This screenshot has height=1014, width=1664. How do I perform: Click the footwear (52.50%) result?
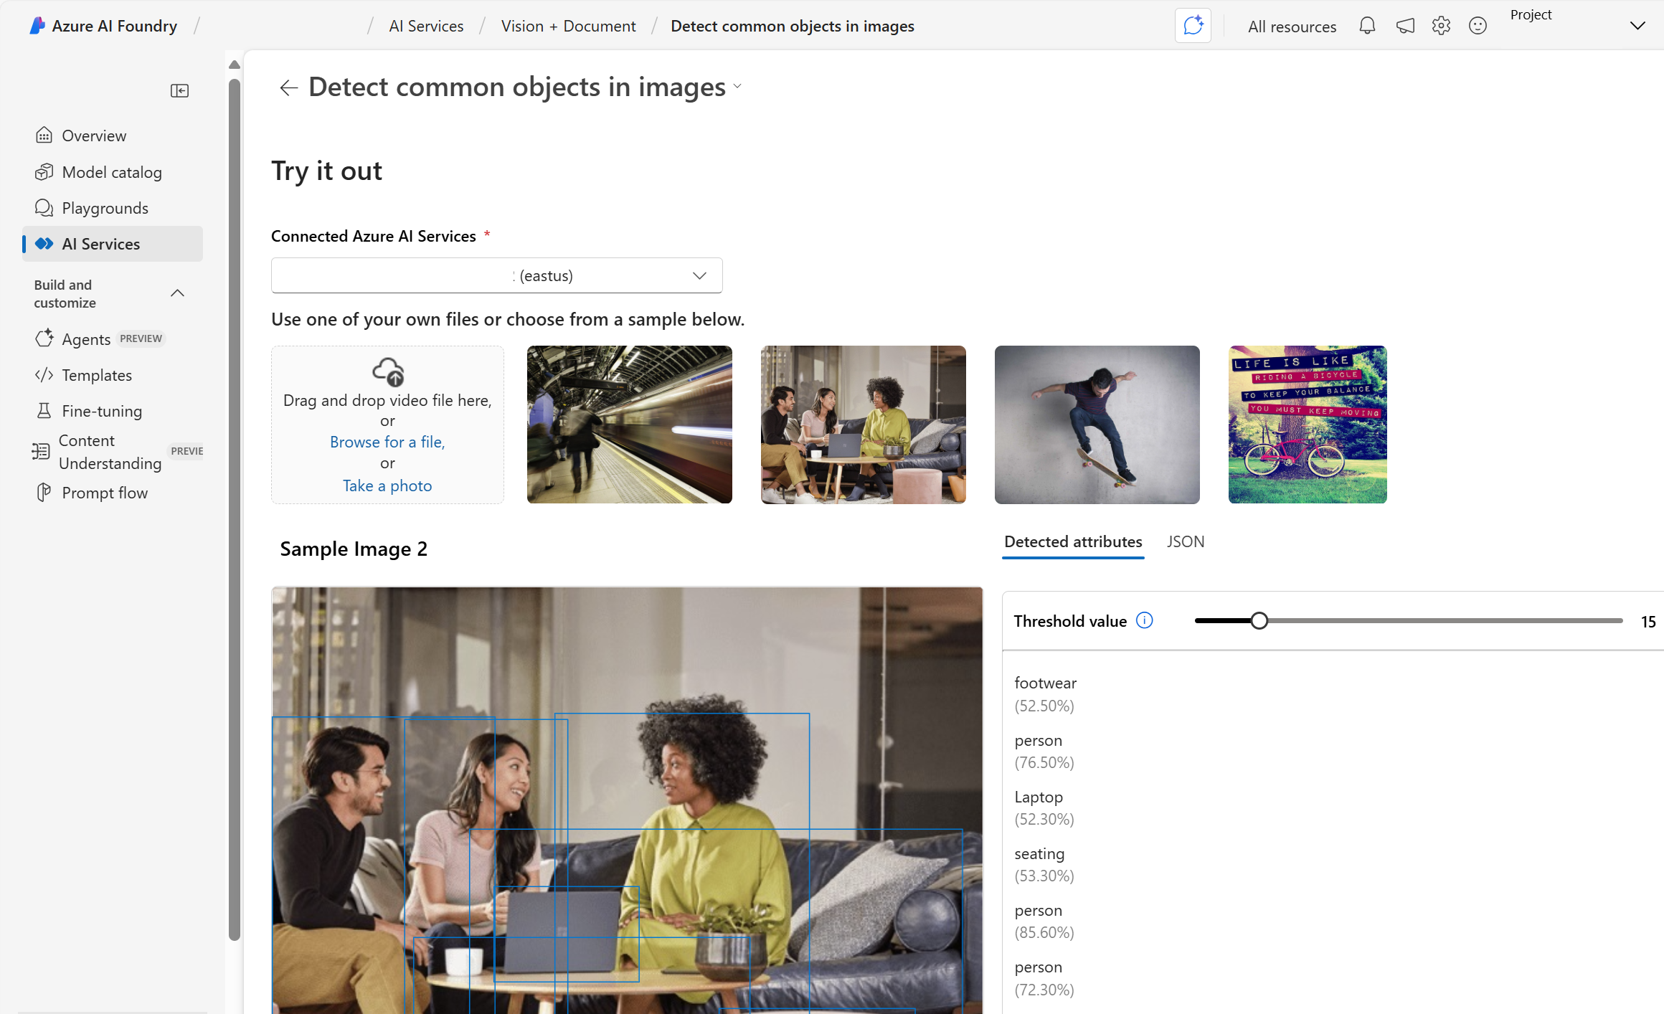[1045, 694]
